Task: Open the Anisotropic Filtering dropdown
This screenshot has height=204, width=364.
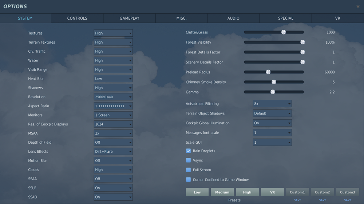Action: click(x=272, y=104)
